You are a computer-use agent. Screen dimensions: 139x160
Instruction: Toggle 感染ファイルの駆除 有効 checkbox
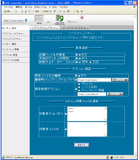(x=79, y=76)
